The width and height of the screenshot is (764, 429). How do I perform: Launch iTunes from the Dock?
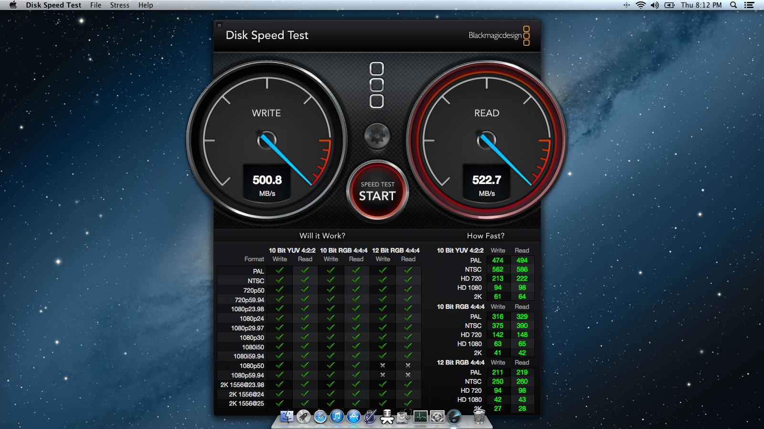tap(337, 417)
